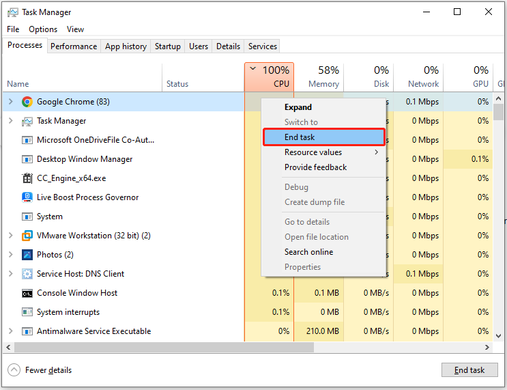This screenshot has height=390, width=507.
Task: Select the Processes tab
Action: pyautogui.click(x=25, y=45)
